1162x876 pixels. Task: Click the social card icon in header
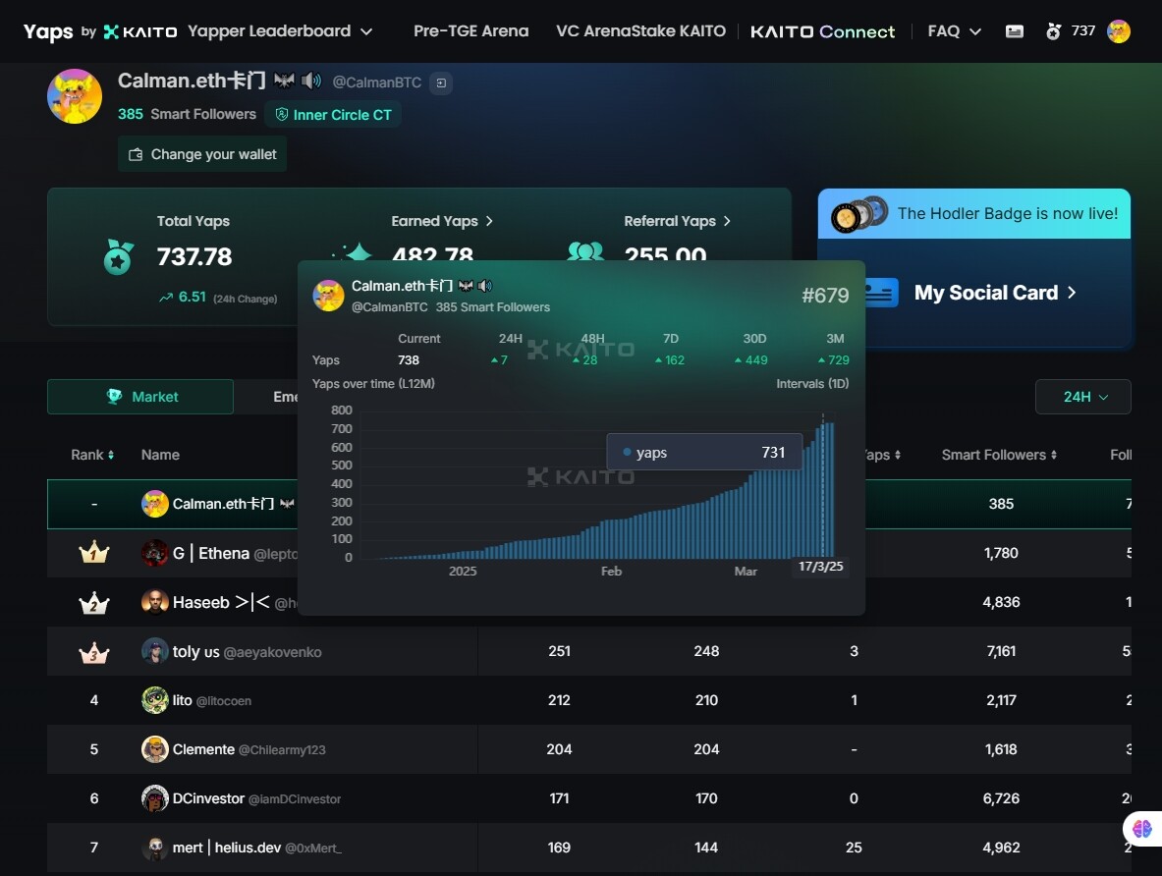point(1015,31)
